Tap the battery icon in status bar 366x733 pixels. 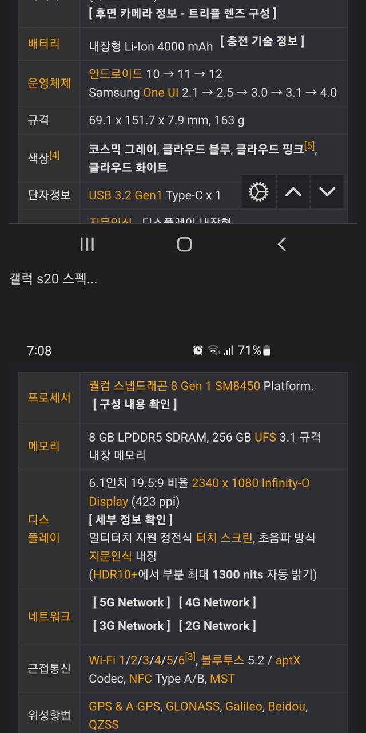(x=266, y=350)
